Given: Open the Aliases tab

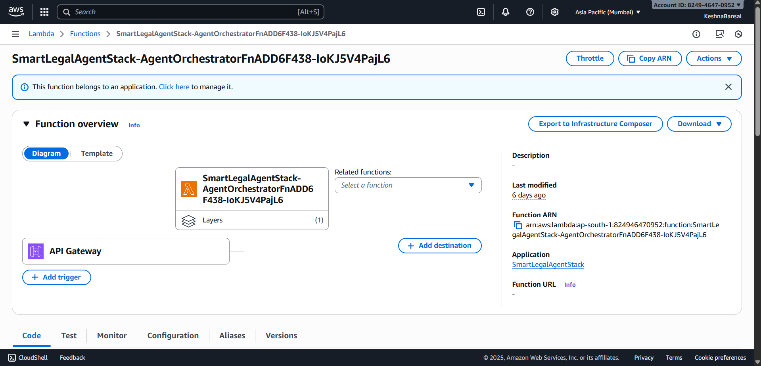Looking at the screenshot, I should pyautogui.click(x=232, y=335).
